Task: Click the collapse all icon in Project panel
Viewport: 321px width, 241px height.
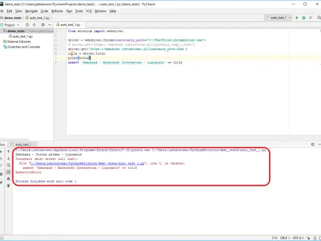Action: coord(34,25)
